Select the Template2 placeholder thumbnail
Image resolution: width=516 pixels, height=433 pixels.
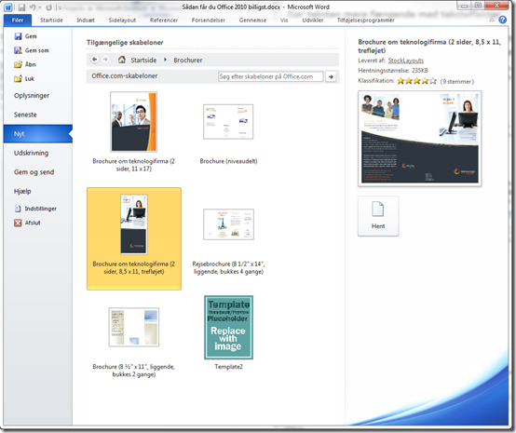coord(228,327)
